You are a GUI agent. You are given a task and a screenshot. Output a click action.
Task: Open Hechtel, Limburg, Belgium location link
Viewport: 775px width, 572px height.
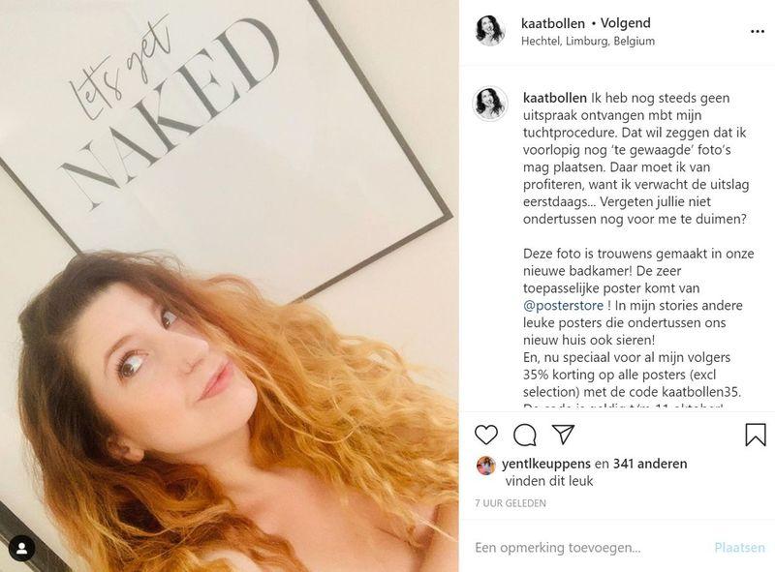pyautogui.click(x=588, y=41)
